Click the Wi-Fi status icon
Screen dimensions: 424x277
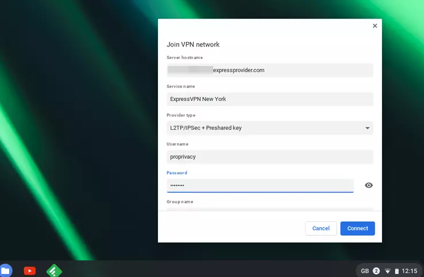pyautogui.click(x=387, y=271)
